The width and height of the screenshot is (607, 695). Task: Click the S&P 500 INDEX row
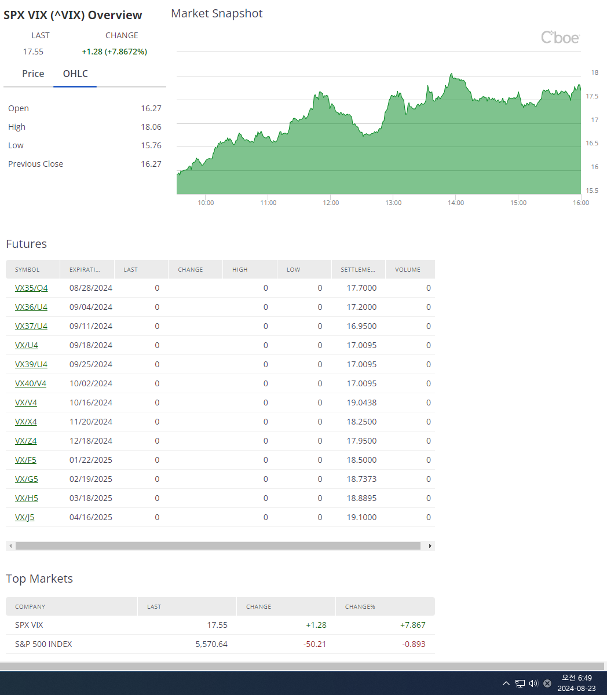pyautogui.click(x=220, y=644)
